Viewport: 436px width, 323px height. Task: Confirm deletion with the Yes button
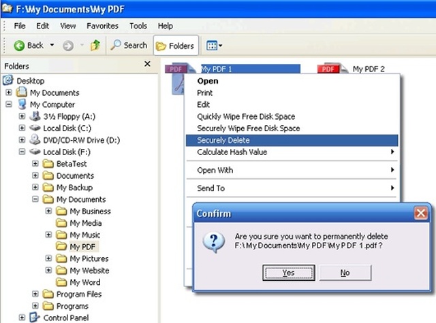pyautogui.click(x=289, y=273)
